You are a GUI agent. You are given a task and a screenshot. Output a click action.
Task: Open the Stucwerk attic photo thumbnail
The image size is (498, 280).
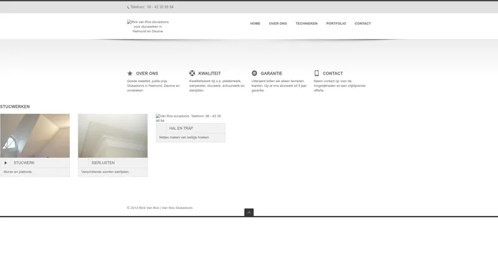[35, 136]
